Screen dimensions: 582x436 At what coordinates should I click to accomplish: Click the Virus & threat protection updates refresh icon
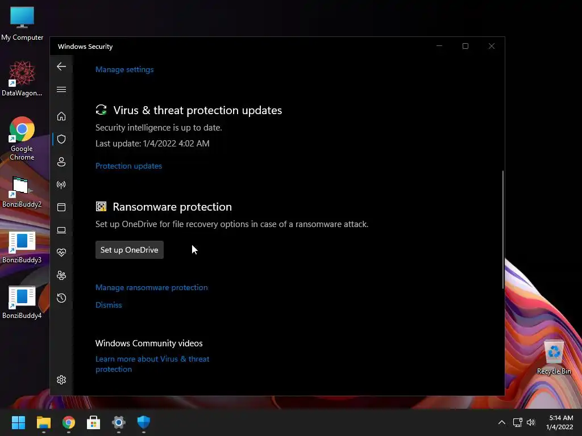point(101,110)
